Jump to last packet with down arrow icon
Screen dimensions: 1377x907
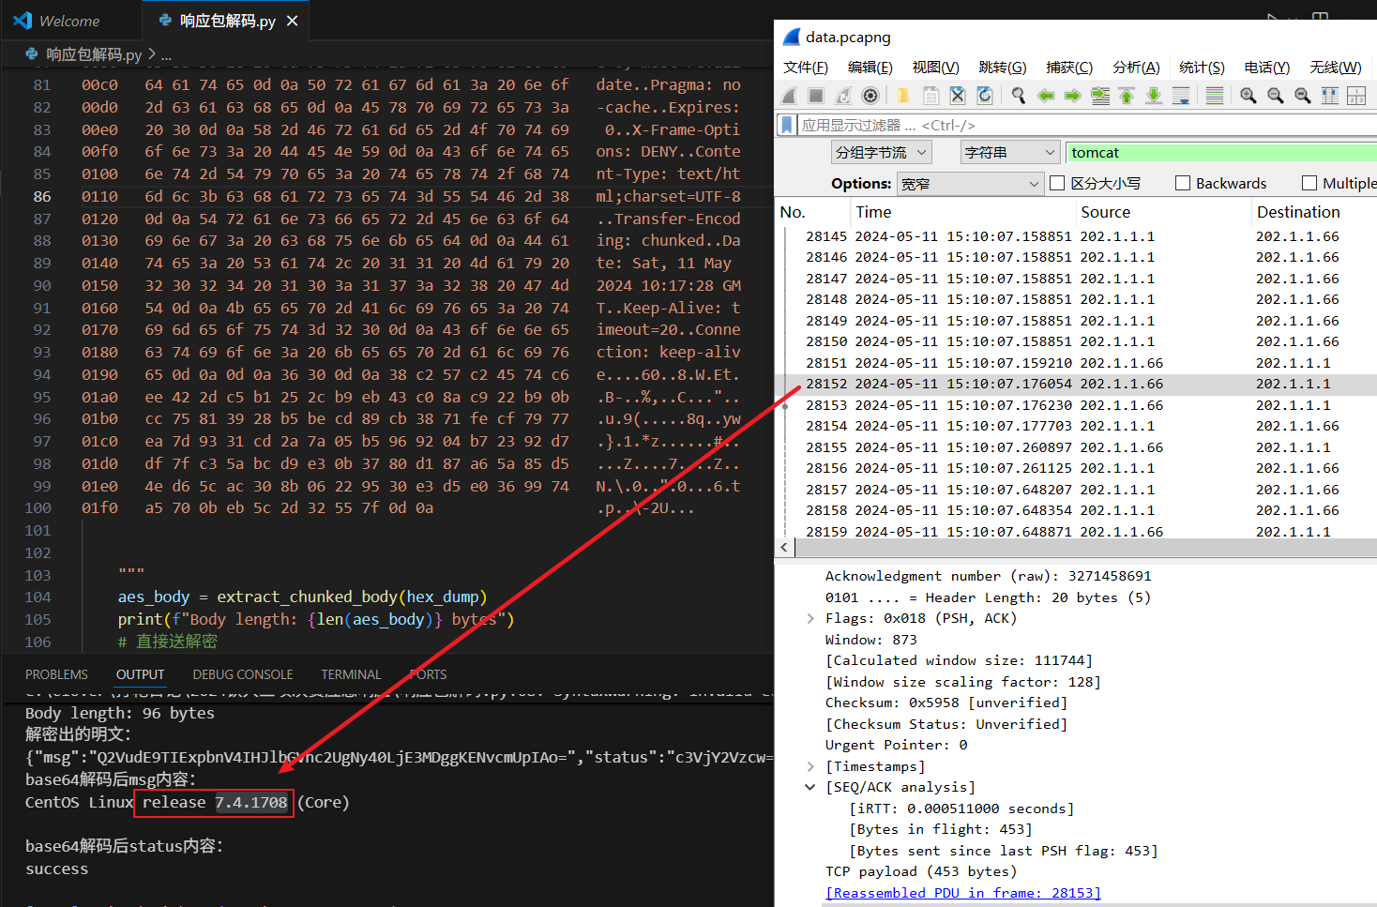1154,96
